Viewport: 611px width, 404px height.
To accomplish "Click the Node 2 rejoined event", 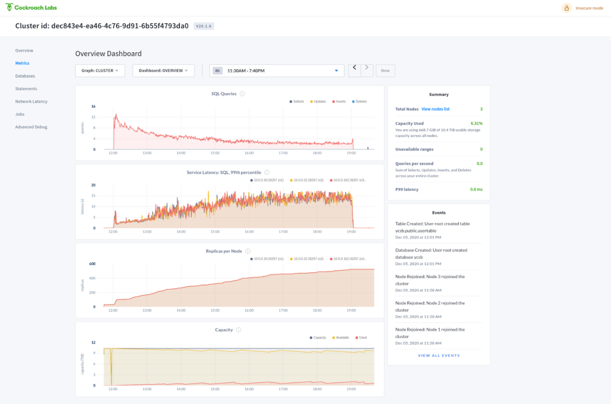I will pos(439,310).
